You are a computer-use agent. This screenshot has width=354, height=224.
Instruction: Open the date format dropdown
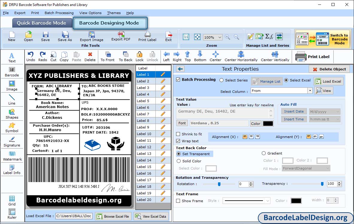pos(338,111)
